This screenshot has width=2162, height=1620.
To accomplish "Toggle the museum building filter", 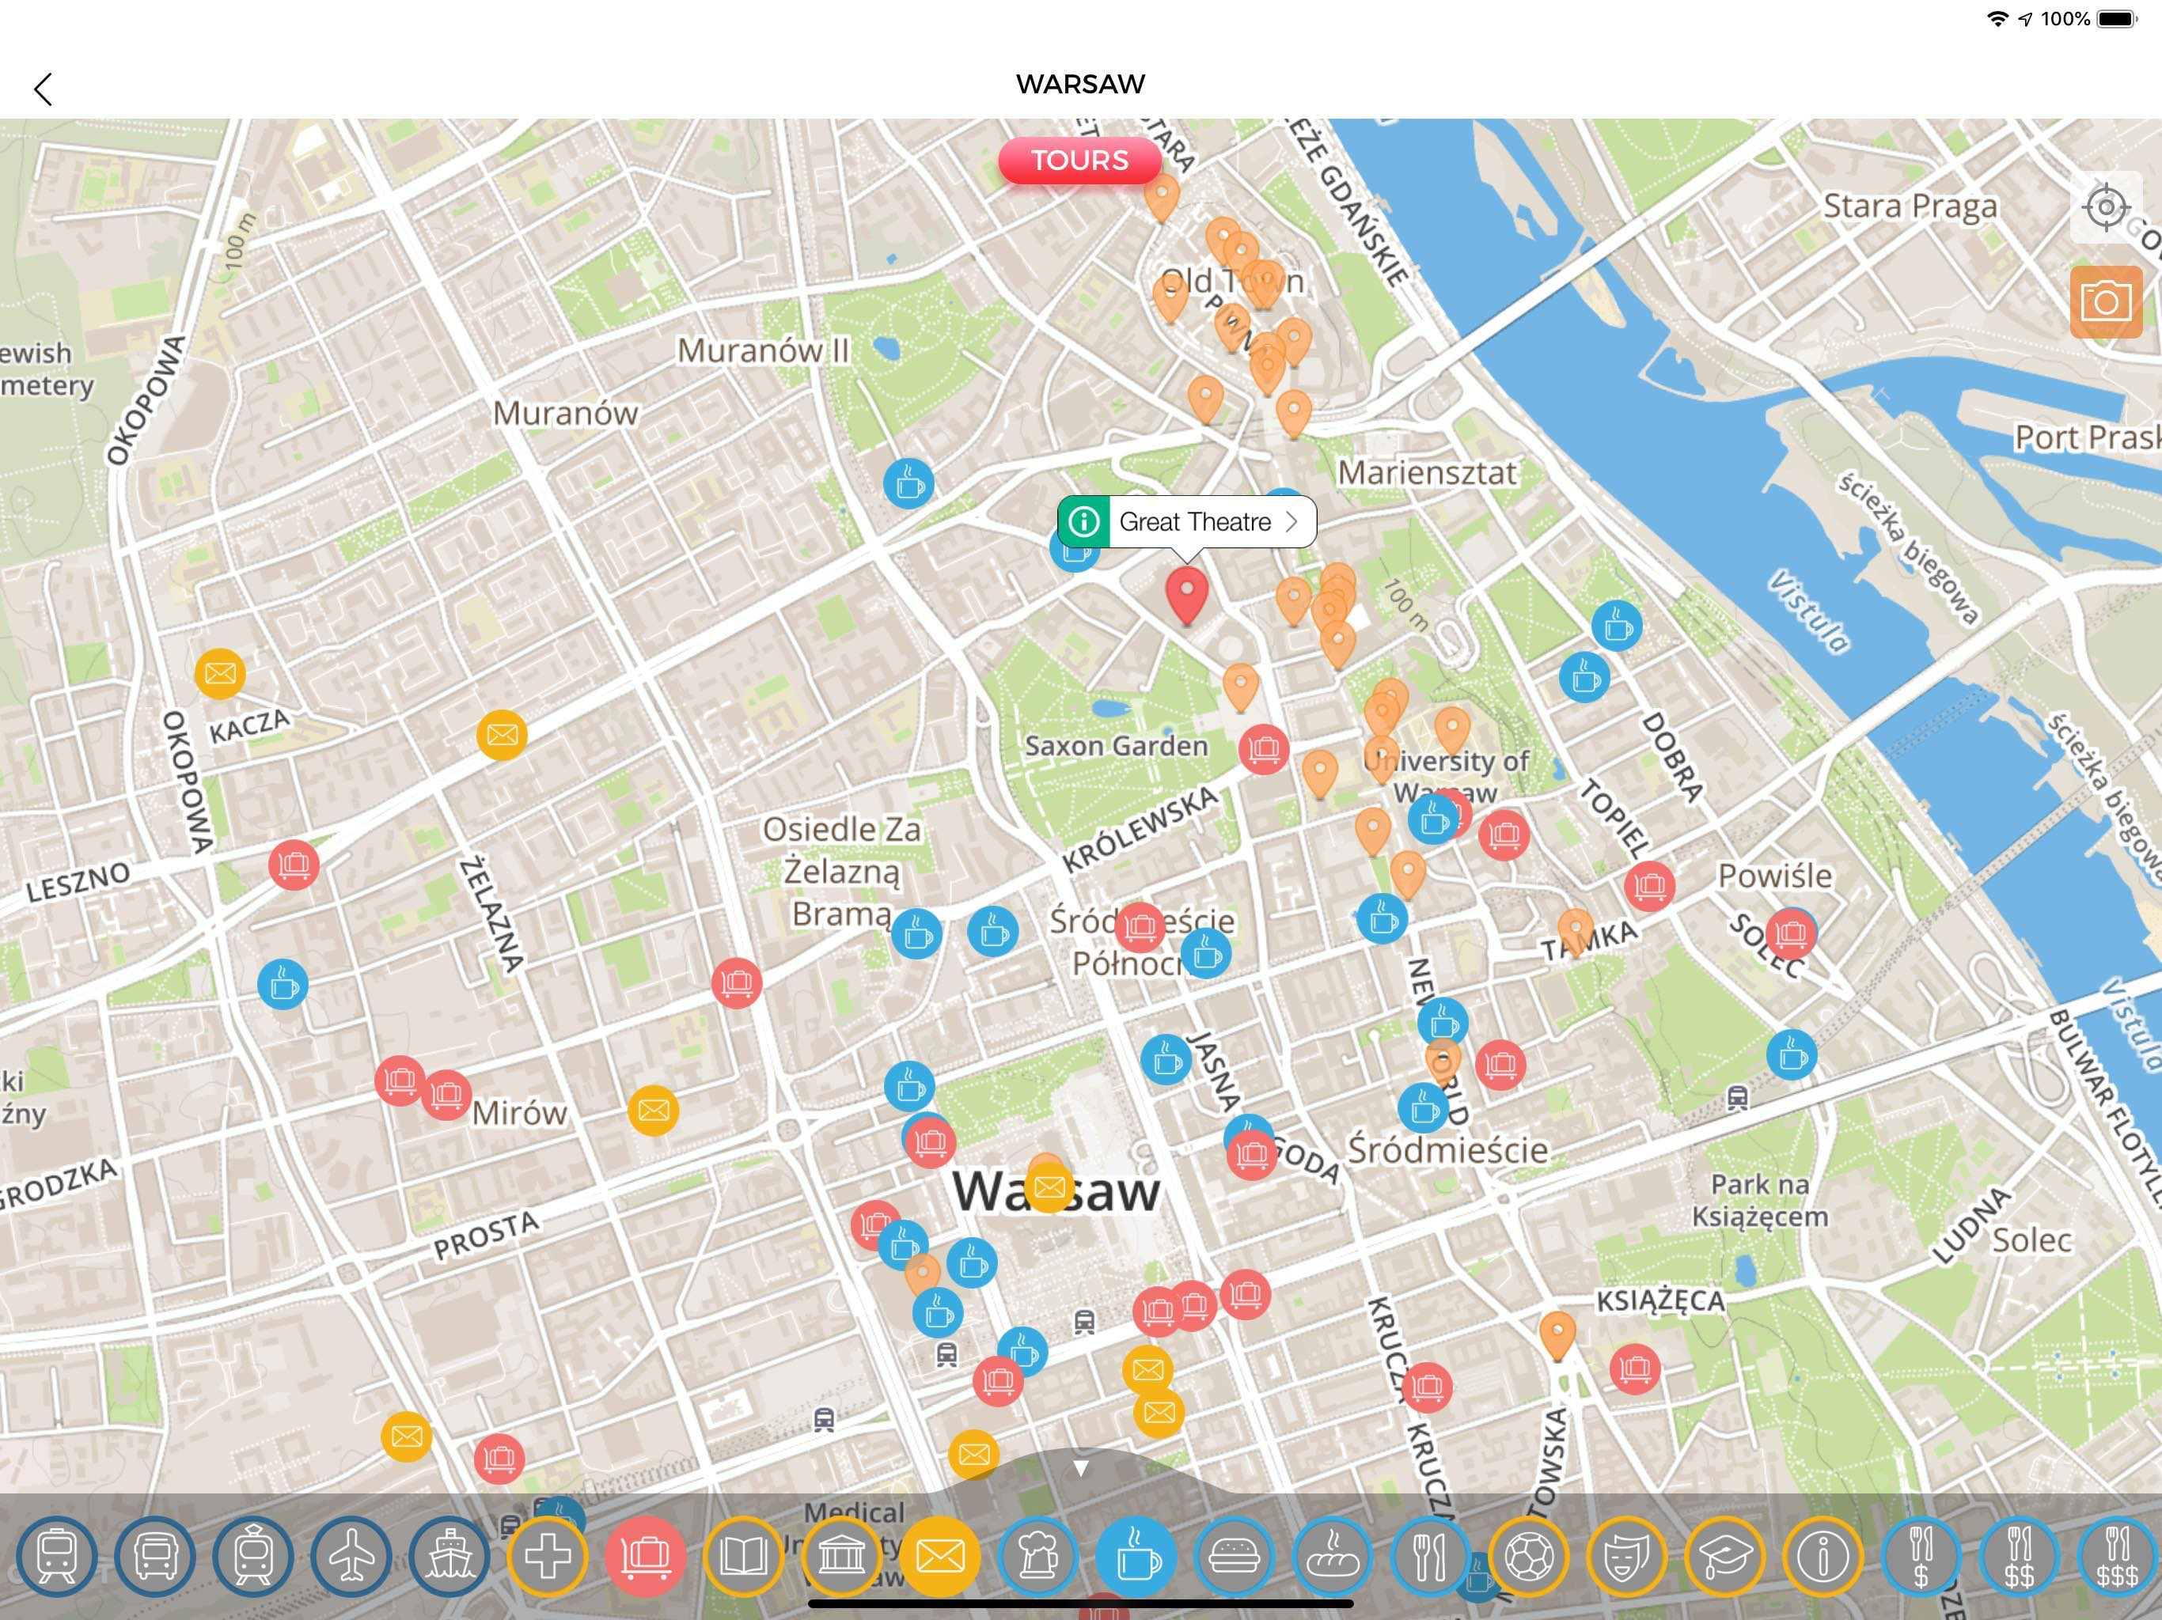I will click(x=841, y=1557).
